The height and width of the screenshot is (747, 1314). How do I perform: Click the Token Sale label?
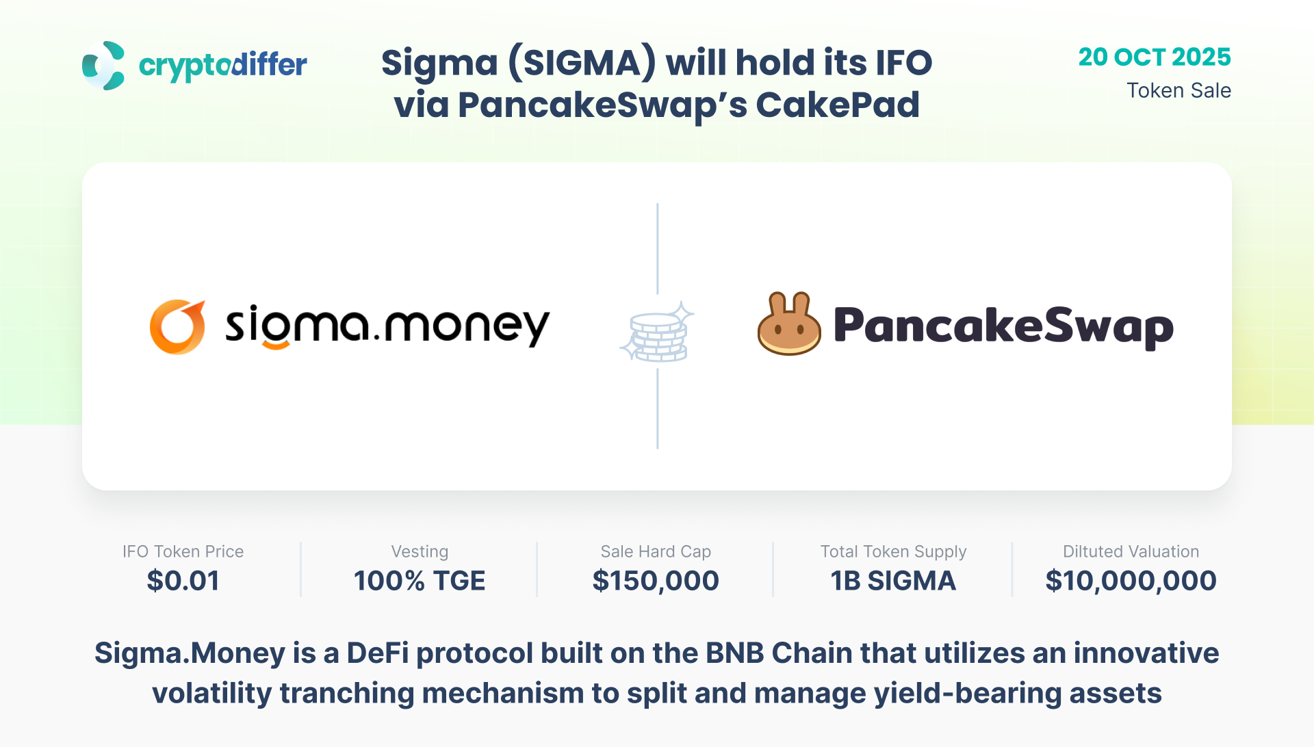coord(1178,90)
